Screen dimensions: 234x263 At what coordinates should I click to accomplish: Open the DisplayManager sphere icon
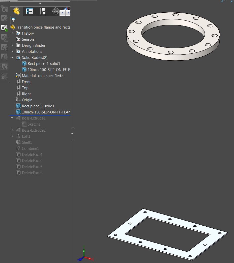tap(66, 9)
